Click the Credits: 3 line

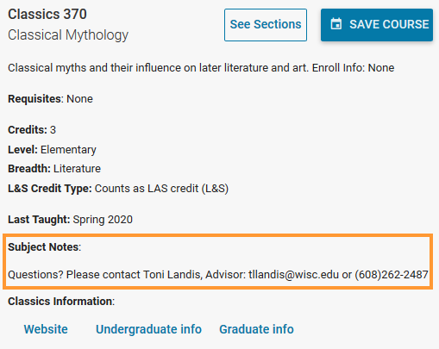click(32, 130)
